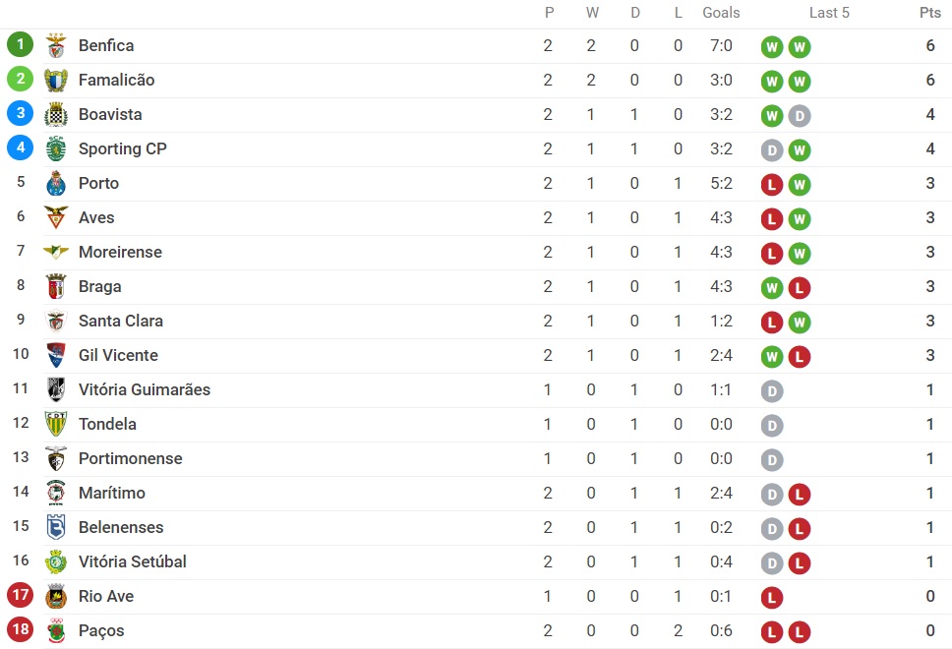Open the Vitória Guimarães team link
Image resolution: width=952 pixels, height=649 pixels.
145,389
